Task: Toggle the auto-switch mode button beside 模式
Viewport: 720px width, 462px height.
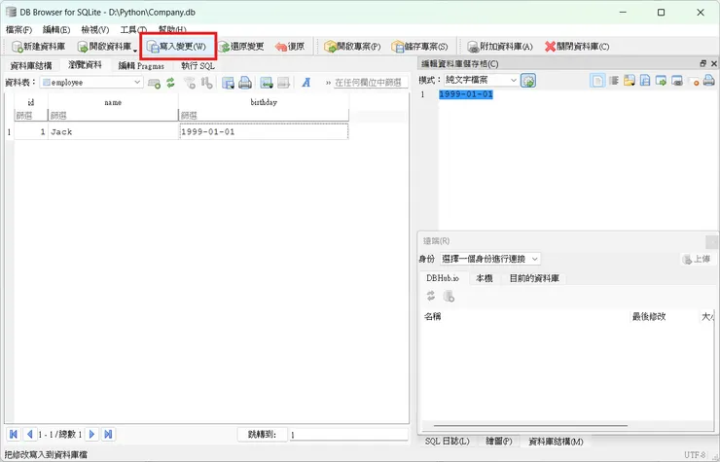Action: pos(528,81)
